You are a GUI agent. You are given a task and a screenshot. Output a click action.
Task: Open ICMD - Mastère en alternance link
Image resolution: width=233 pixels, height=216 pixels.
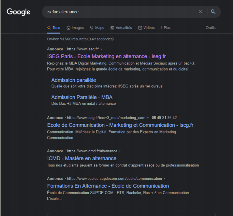(82, 158)
